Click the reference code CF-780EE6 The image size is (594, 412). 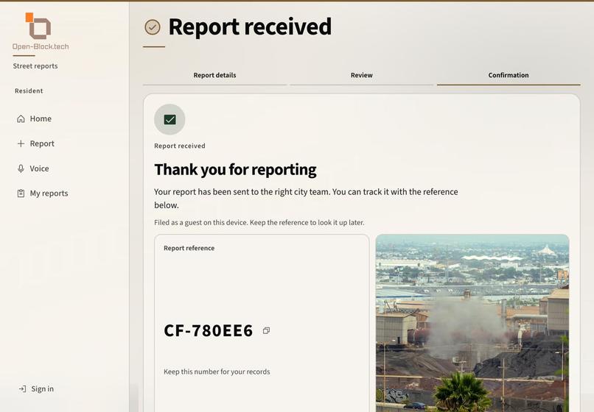click(x=208, y=330)
